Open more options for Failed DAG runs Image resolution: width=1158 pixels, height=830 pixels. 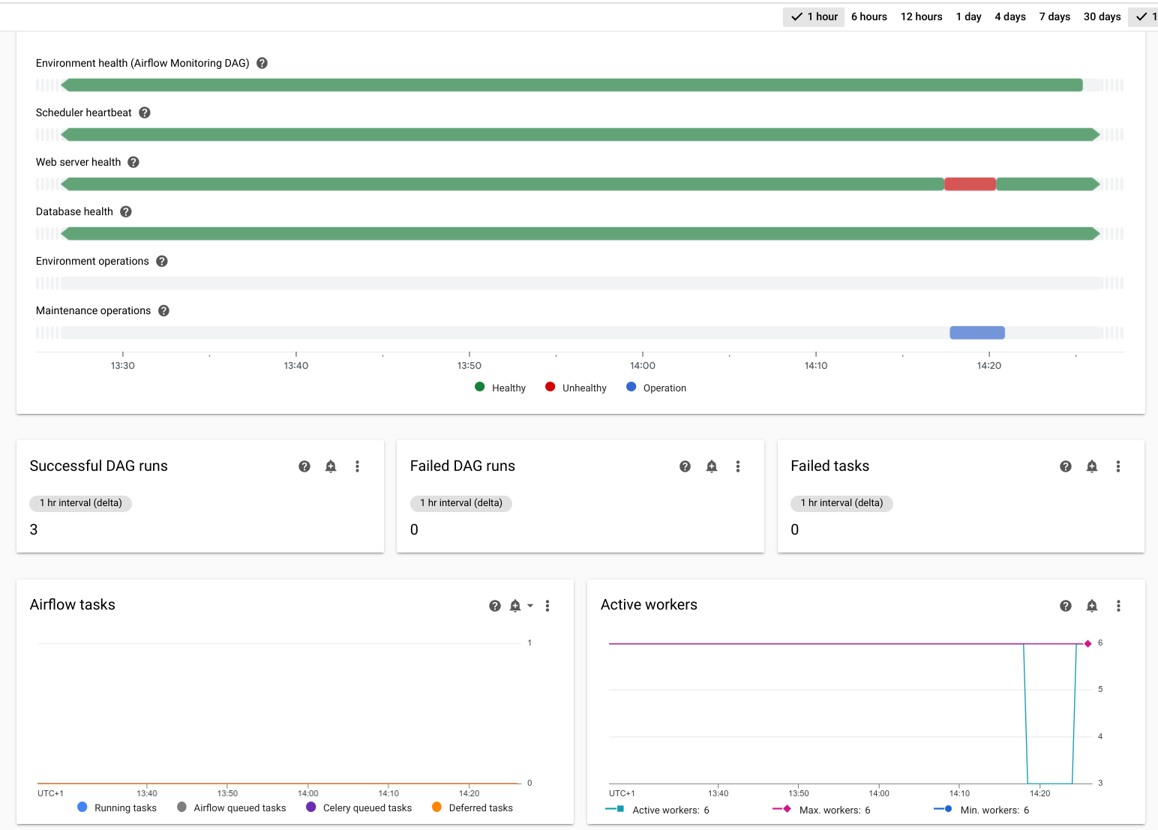click(x=738, y=466)
